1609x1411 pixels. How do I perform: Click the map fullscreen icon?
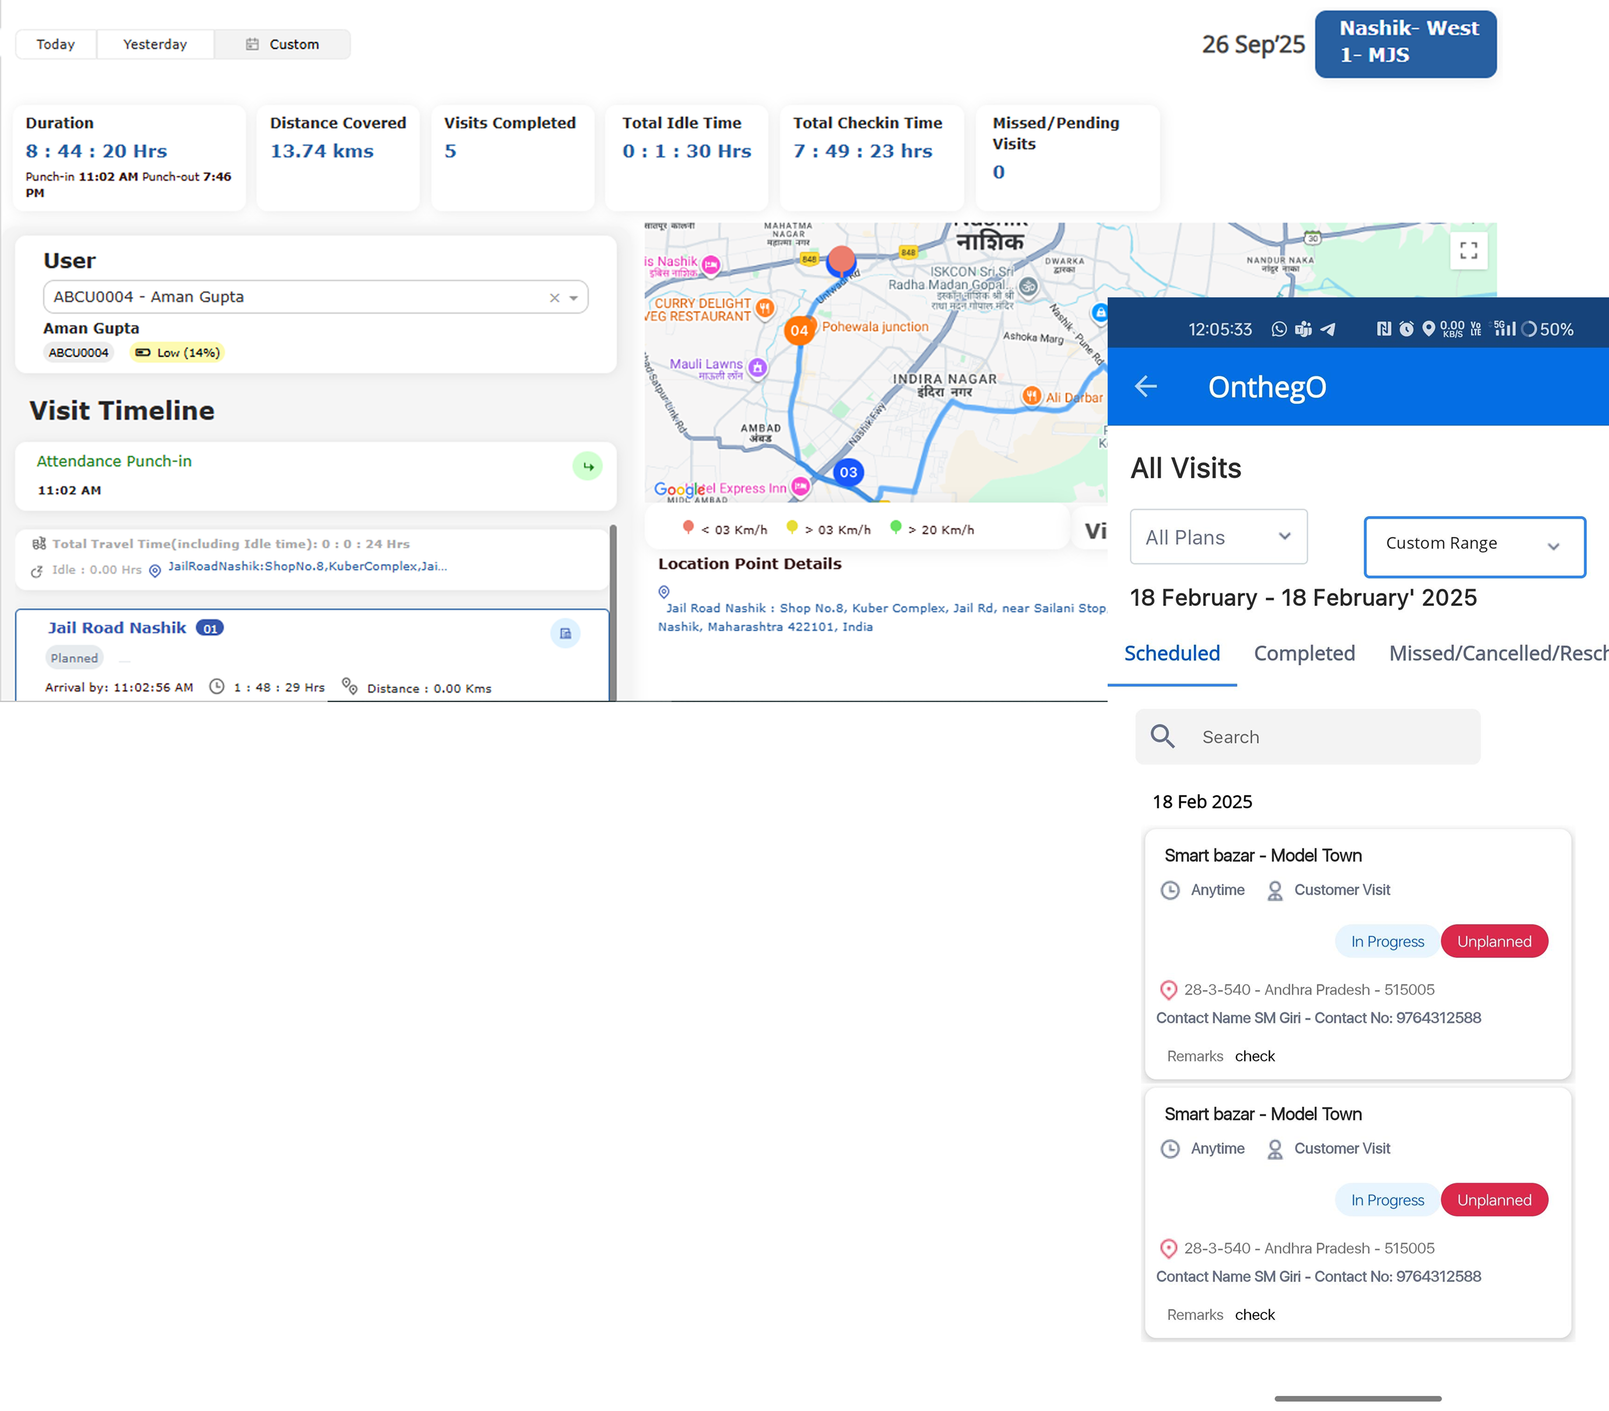[1468, 250]
